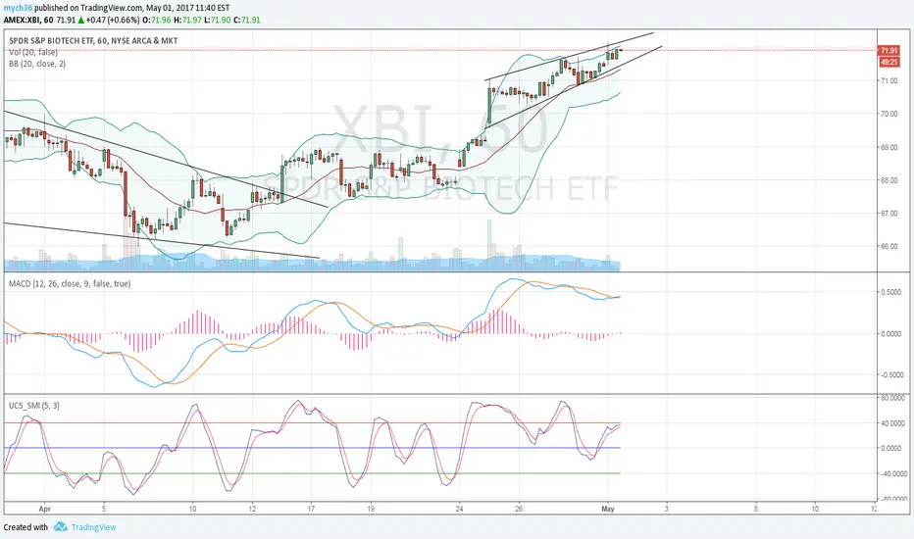Select the Vol (20, false) indicator label

pos(33,53)
